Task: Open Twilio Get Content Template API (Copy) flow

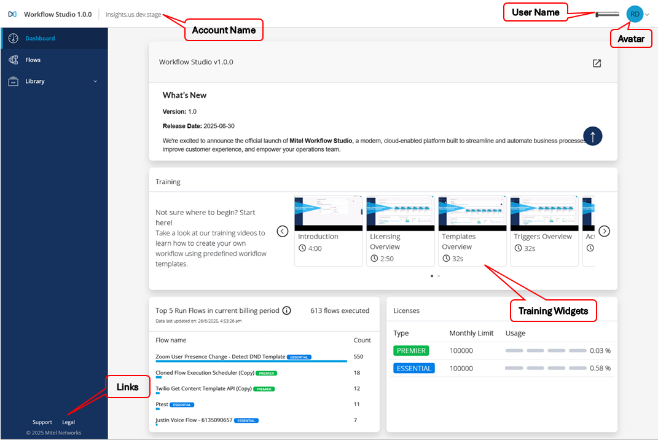Action: tap(203, 388)
